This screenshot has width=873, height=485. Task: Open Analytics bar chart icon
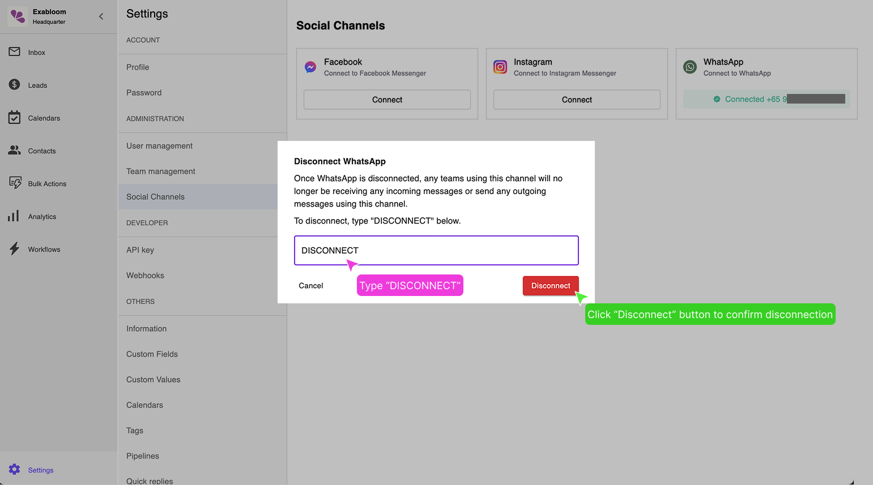pos(14,216)
